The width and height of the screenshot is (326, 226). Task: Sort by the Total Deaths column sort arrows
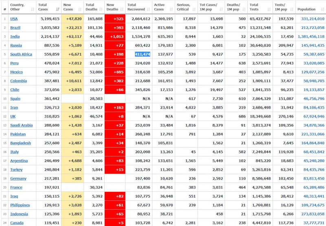point(101,9)
